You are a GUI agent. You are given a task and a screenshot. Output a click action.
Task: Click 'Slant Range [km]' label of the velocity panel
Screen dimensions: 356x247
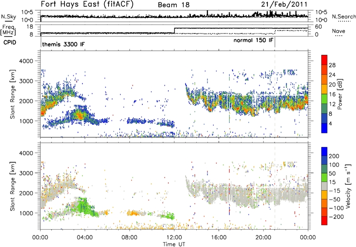coord(12,186)
